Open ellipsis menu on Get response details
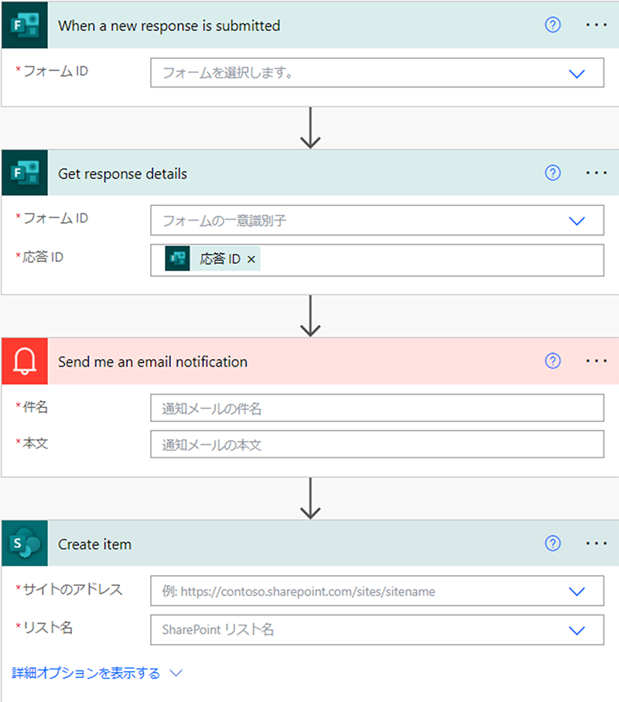619x702 pixels. [x=597, y=174]
